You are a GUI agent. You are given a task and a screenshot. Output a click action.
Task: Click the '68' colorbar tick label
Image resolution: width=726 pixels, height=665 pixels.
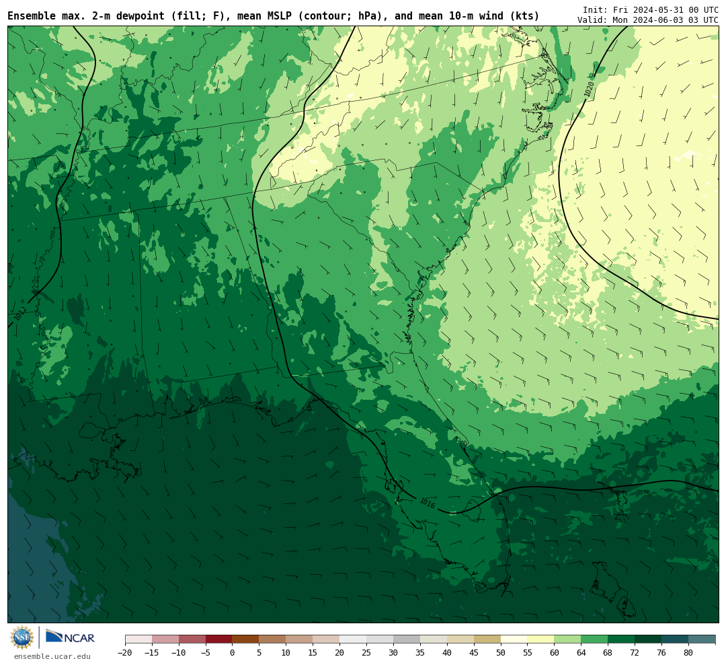coord(608,653)
